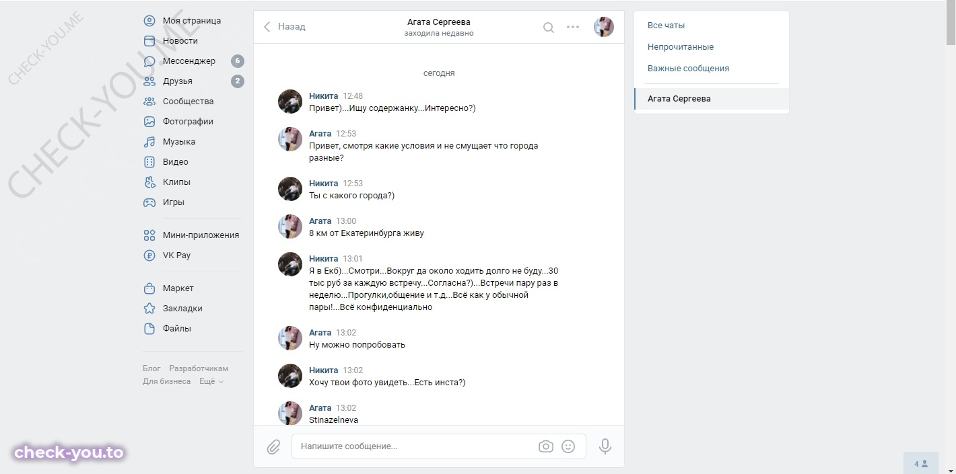Open the Сообщества icon
956x474 pixels.
pyautogui.click(x=149, y=102)
